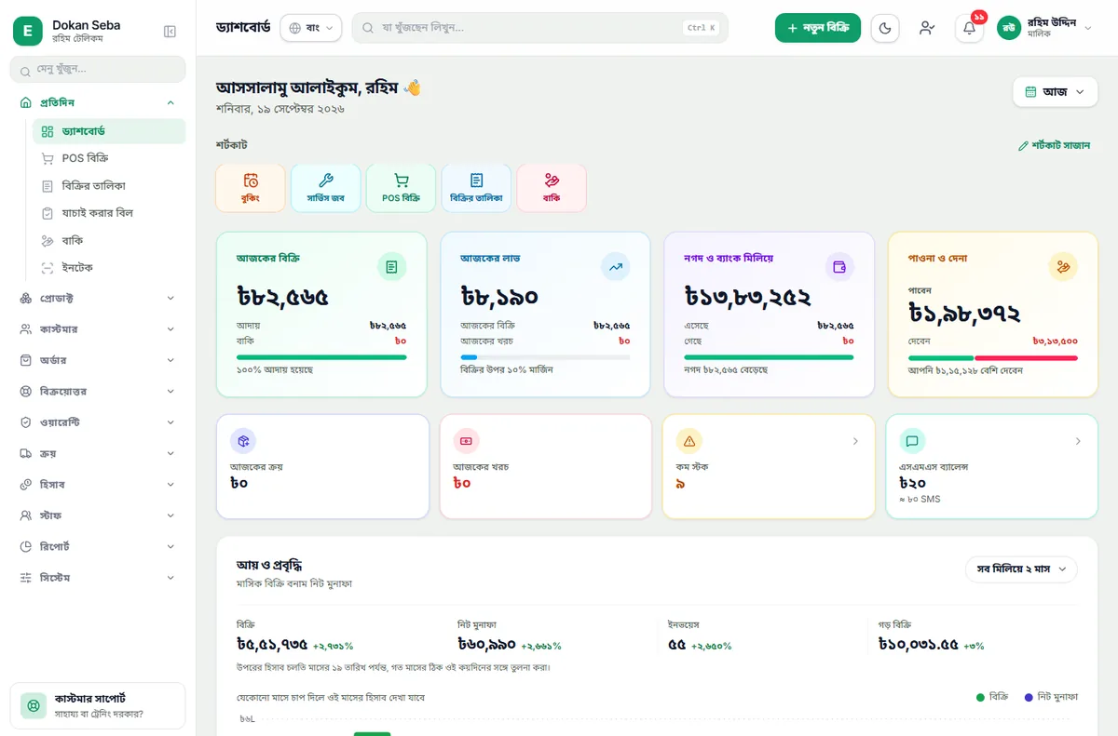Click the ৳৮২,৫৬৫ today's sales amount
Screen dimensions: 1118x736
click(283, 298)
